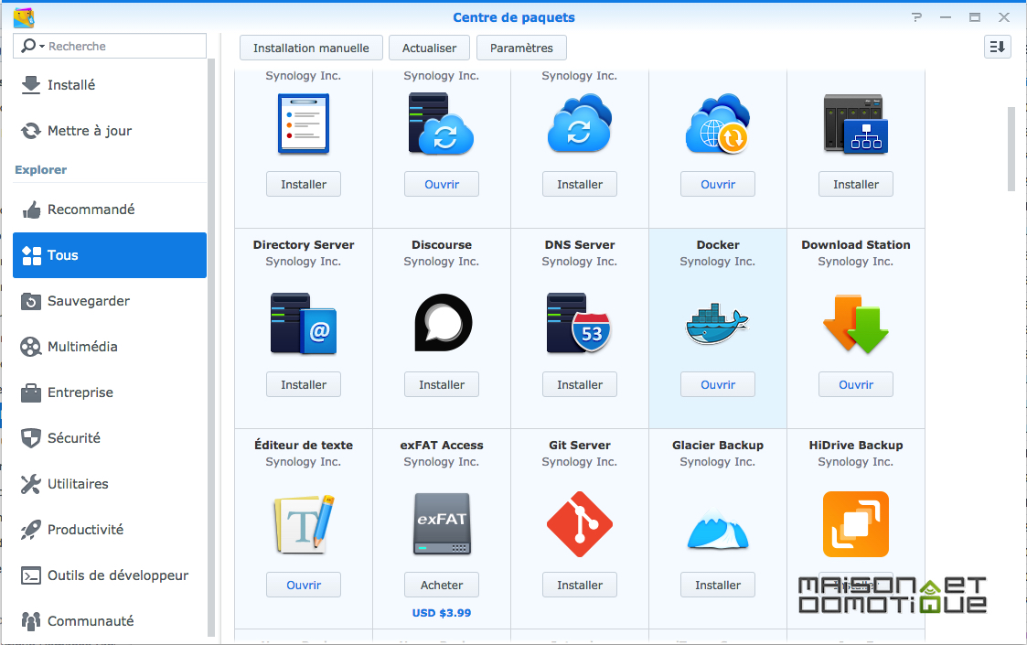
Task: Select the Utilitaires category
Action: 110,484
